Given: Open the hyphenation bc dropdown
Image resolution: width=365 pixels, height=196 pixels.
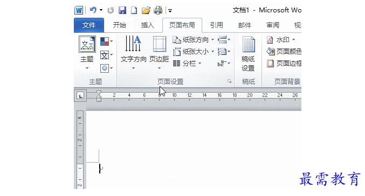Looking at the screenshot, I should tap(224, 63).
